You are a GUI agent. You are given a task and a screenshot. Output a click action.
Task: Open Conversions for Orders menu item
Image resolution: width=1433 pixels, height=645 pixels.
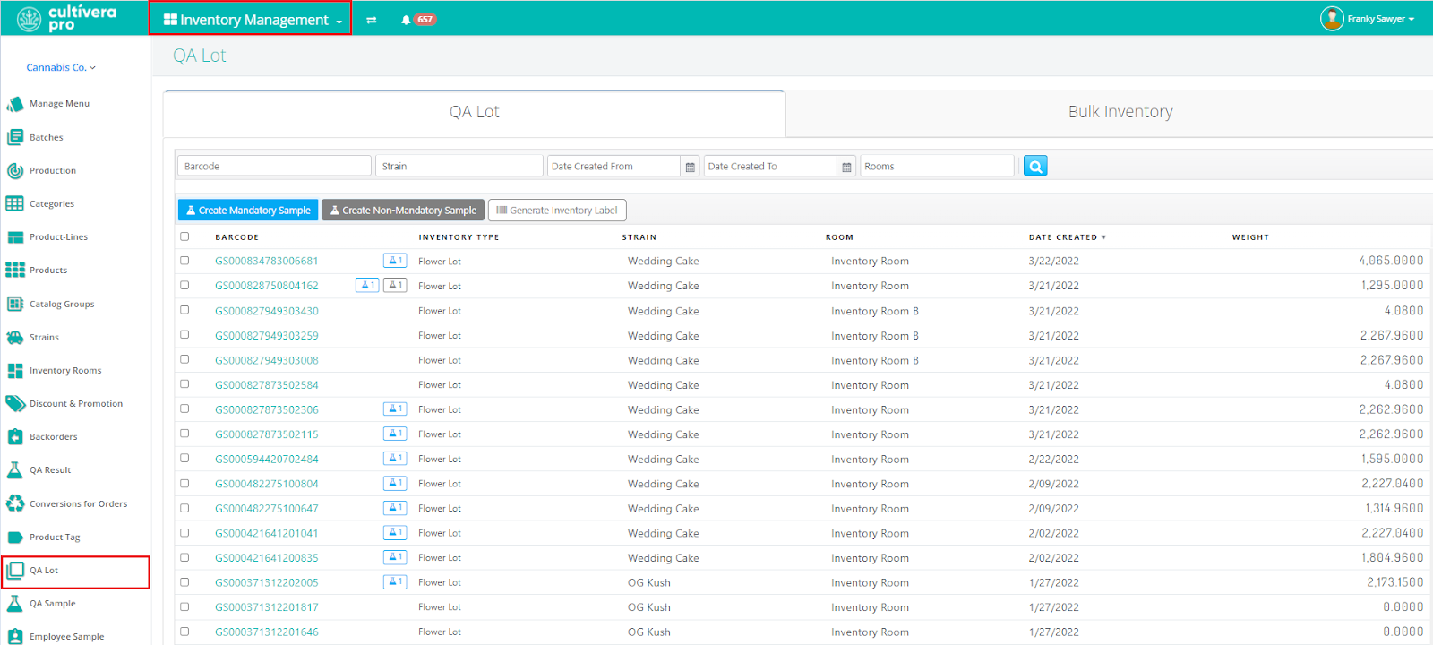pos(79,504)
